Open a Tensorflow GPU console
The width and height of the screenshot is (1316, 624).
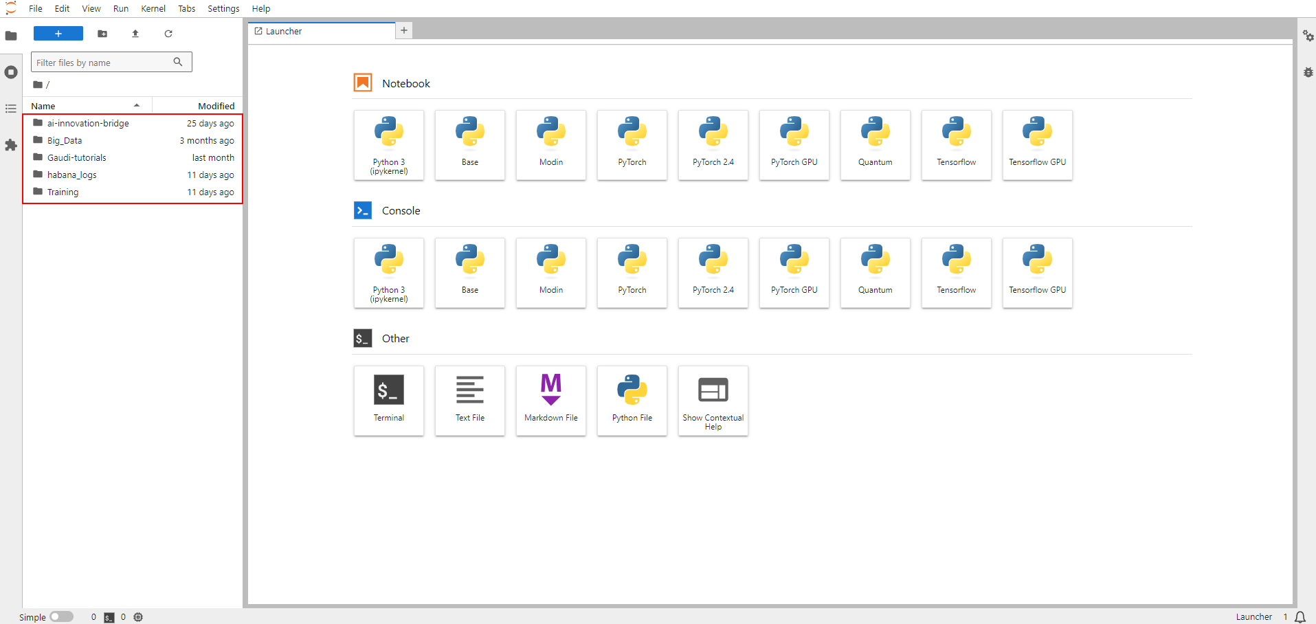pos(1038,273)
